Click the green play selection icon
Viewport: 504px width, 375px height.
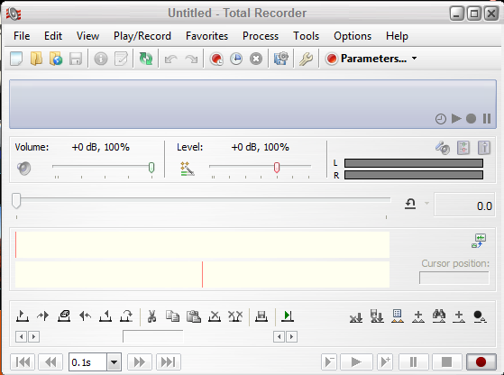[288, 316]
